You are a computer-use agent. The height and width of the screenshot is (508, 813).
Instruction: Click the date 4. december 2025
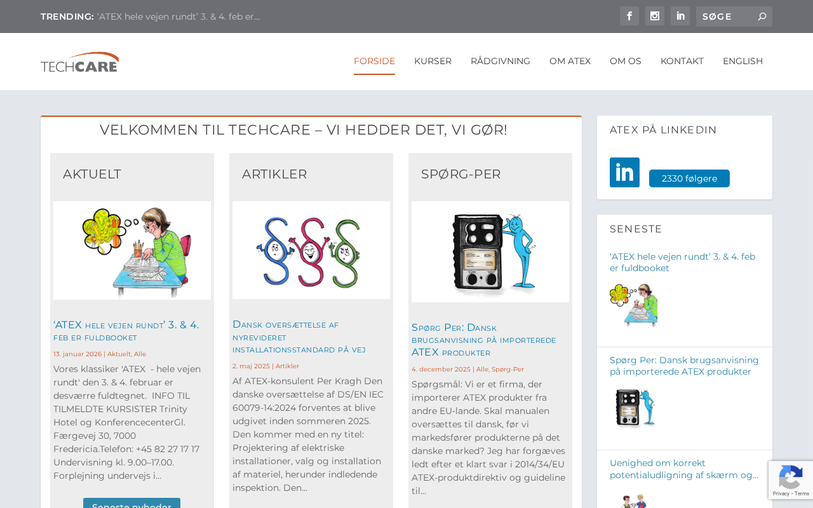pyautogui.click(x=441, y=369)
